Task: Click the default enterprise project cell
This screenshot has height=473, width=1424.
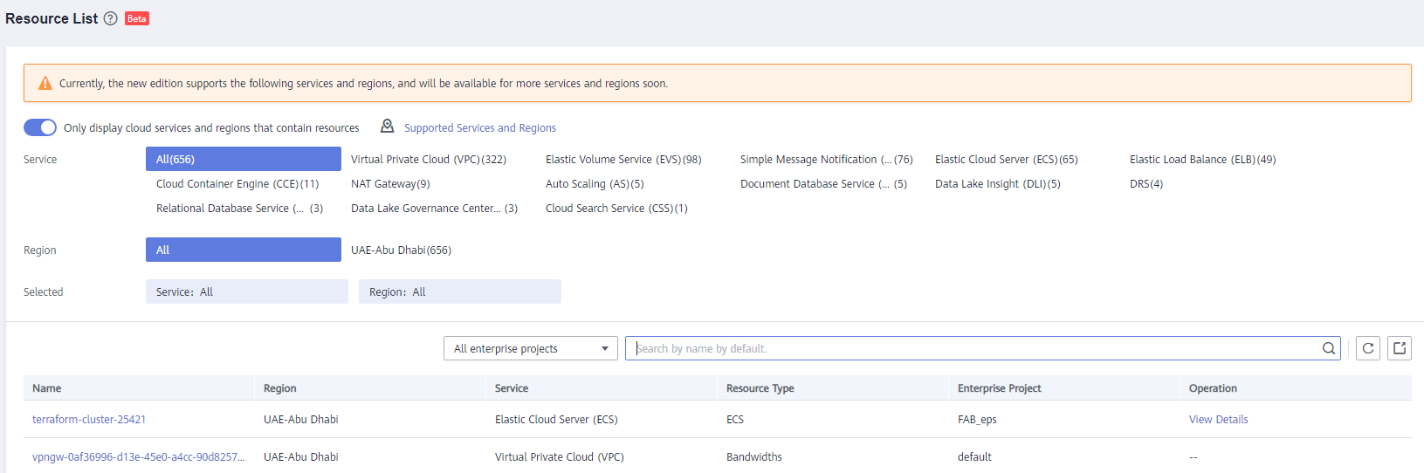Action: tap(974, 456)
